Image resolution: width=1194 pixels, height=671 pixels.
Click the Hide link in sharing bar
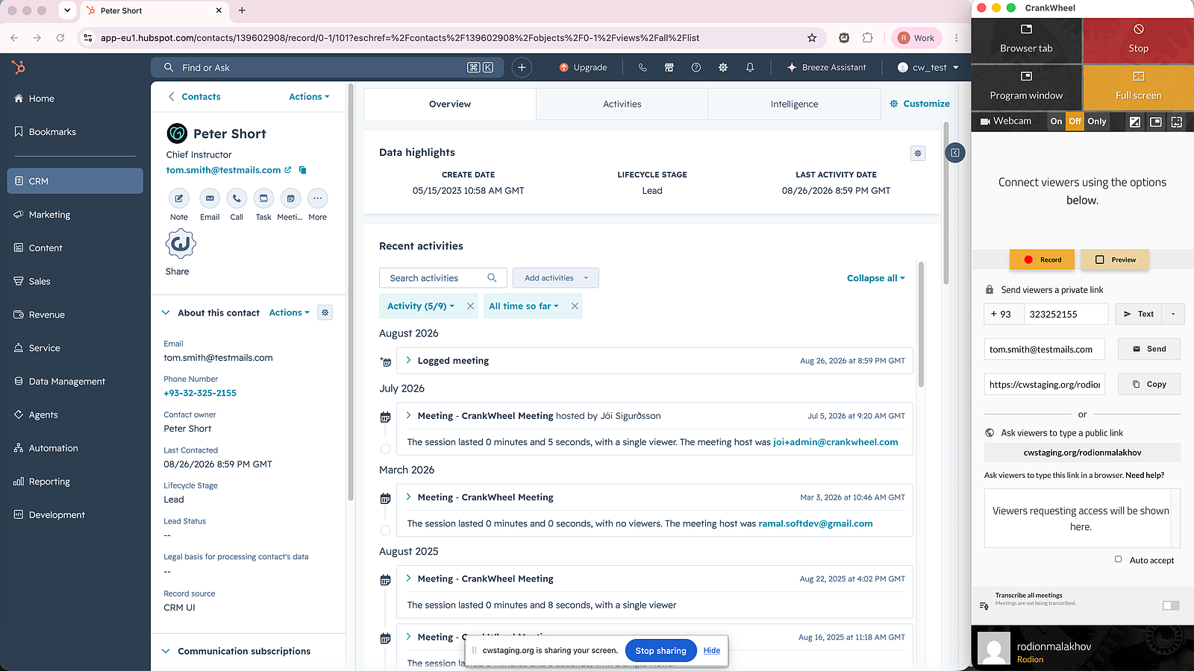711,650
